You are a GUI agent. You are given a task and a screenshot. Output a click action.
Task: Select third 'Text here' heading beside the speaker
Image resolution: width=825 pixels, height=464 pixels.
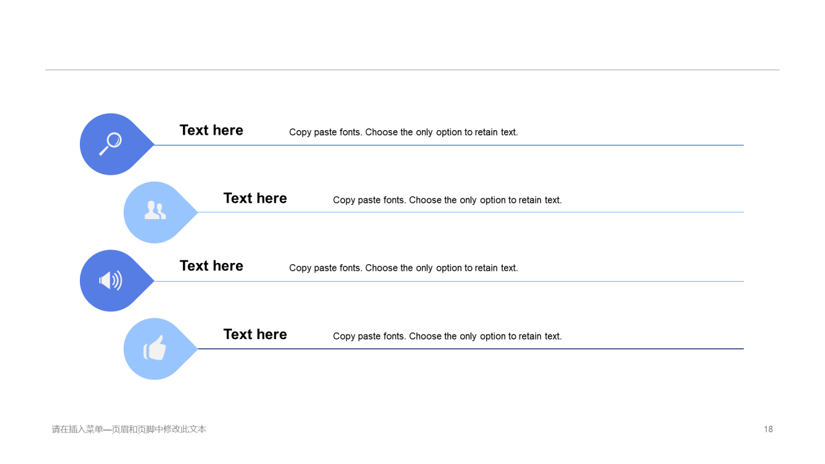coord(211,266)
